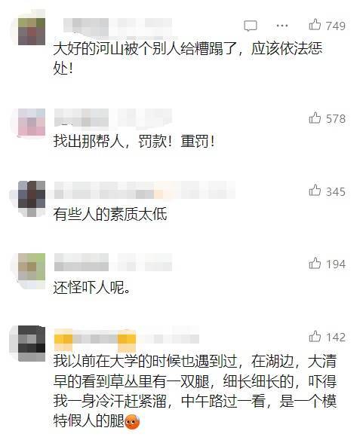This screenshot has width=363, height=440.
Task: Like the comment with 142 likes
Action: (315, 337)
